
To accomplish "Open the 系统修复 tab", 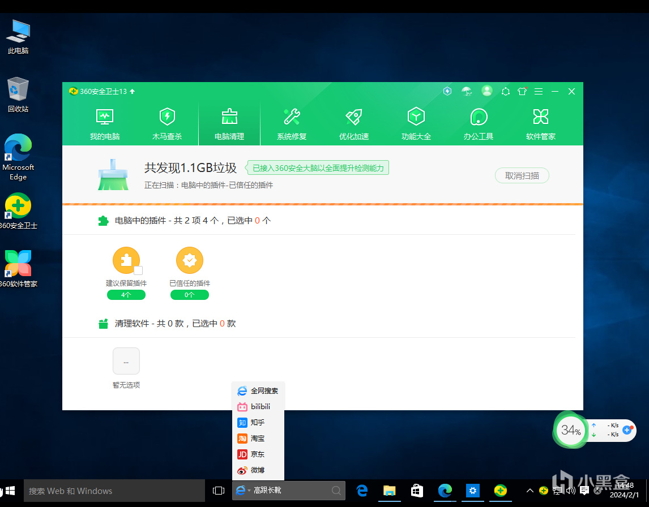I will (x=292, y=124).
